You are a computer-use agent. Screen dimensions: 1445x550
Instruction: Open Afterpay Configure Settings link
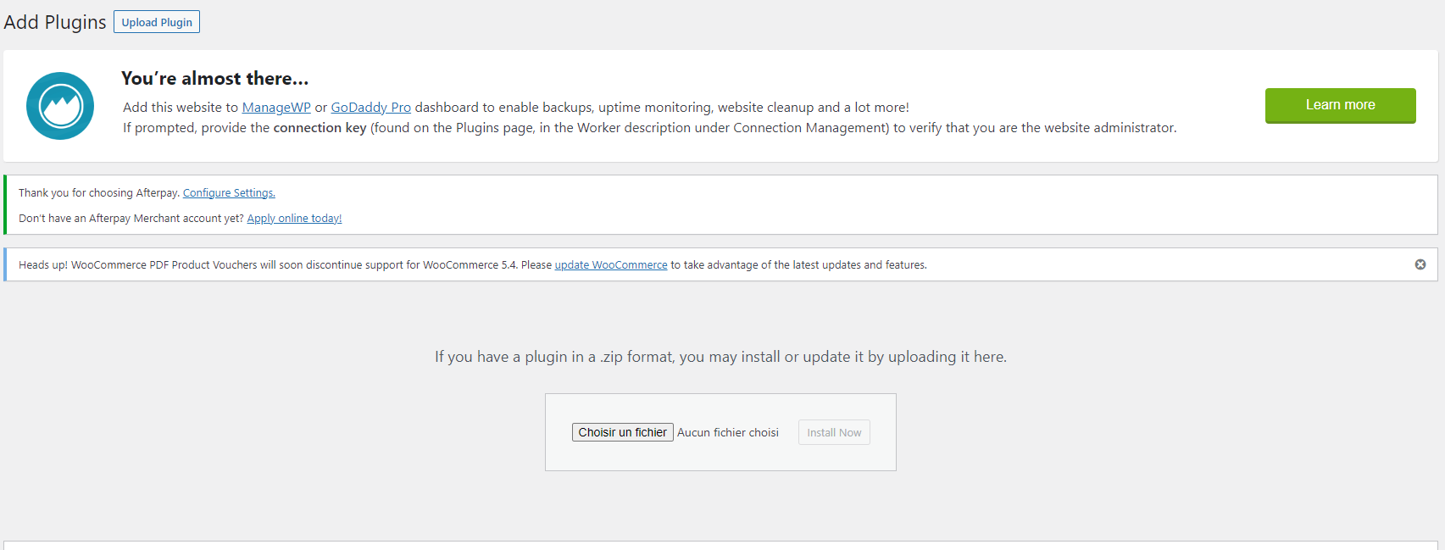coord(229,193)
